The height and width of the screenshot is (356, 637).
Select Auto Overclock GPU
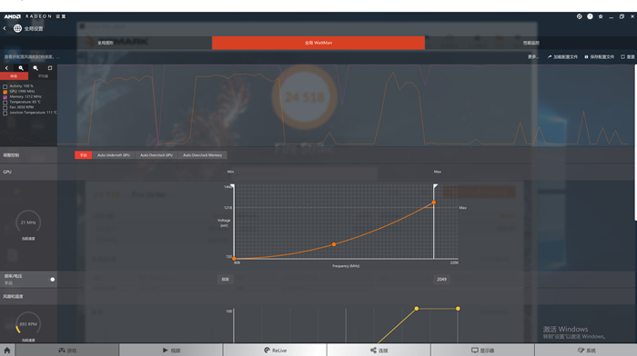click(157, 155)
